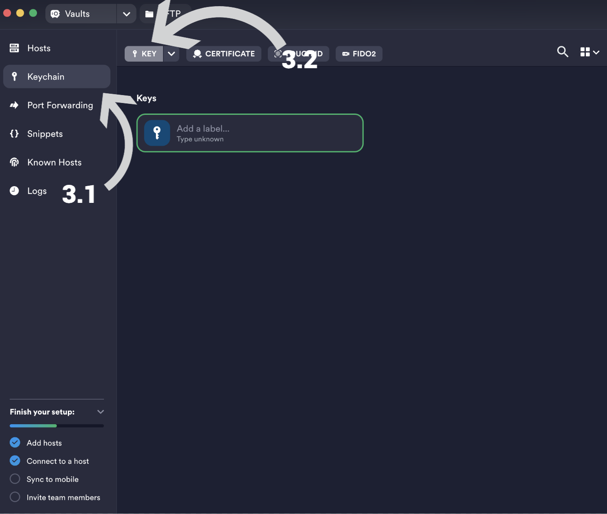Toggle the Sync to mobile checkbox
The width and height of the screenshot is (607, 514).
[15, 479]
